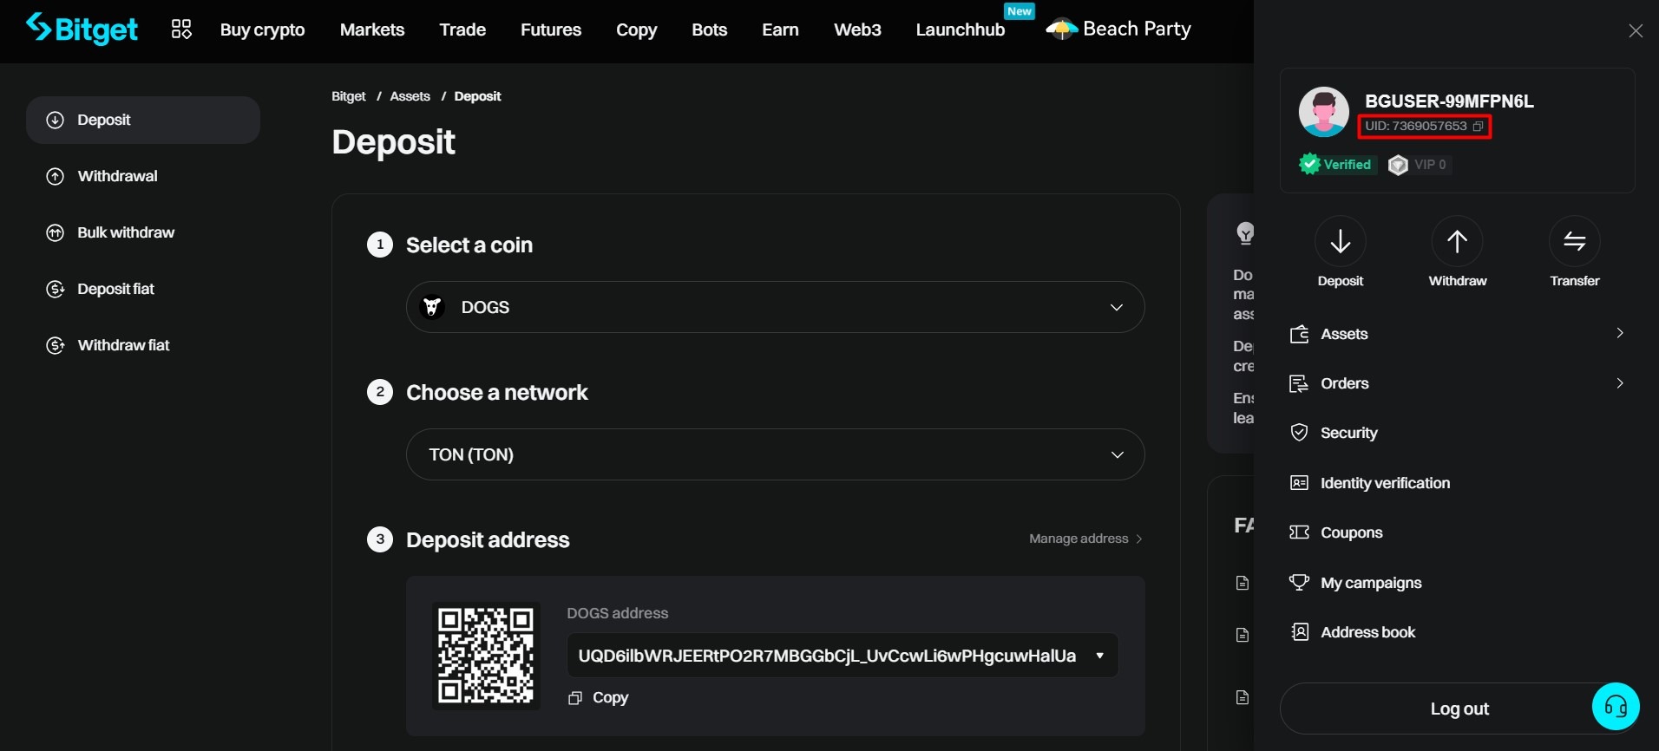The height and width of the screenshot is (751, 1659).
Task: Open the apps grid menu icon
Action: (x=181, y=29)
